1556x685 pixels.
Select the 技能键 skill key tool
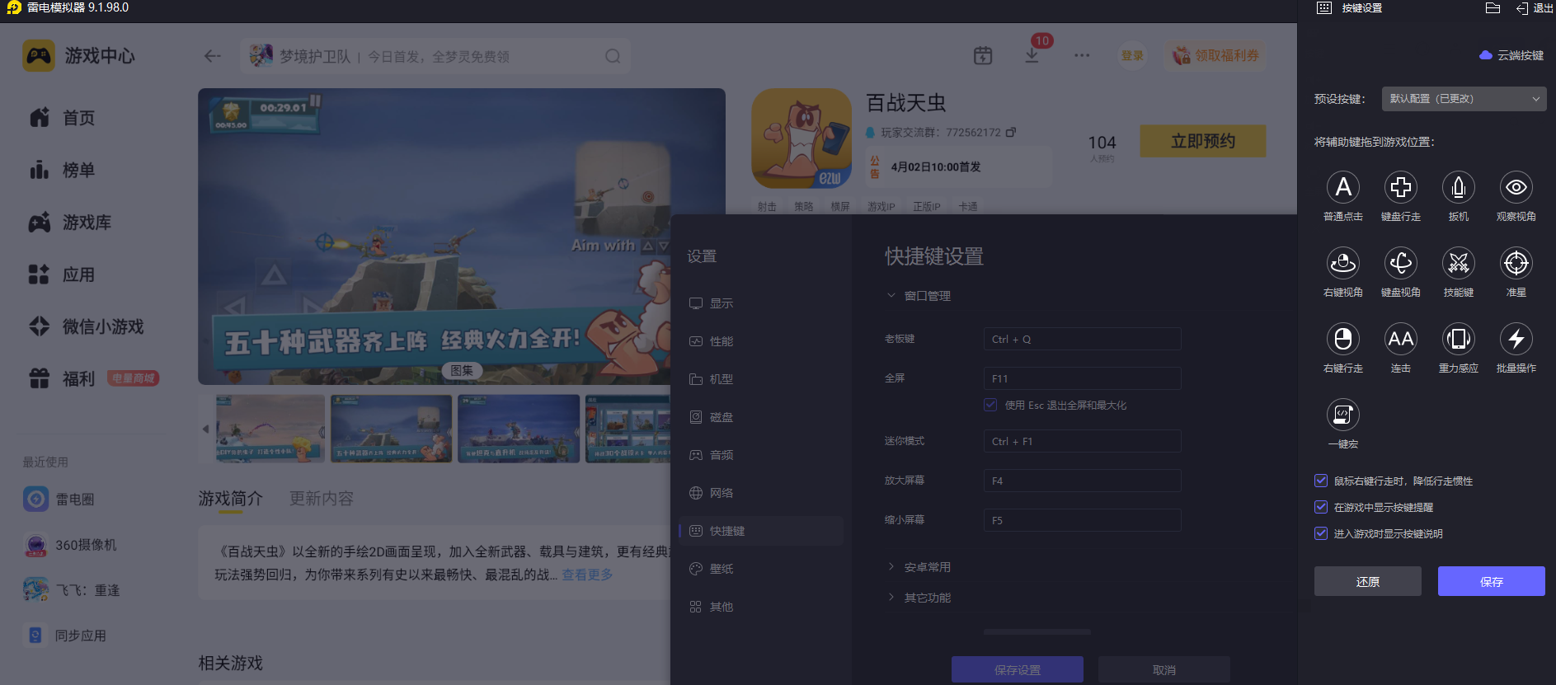click(x=1458, y=263)
